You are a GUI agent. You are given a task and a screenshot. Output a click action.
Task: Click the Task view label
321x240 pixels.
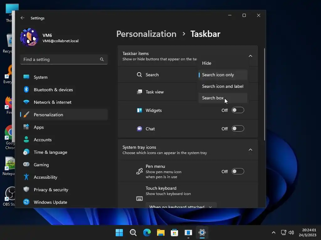(155, 92)
